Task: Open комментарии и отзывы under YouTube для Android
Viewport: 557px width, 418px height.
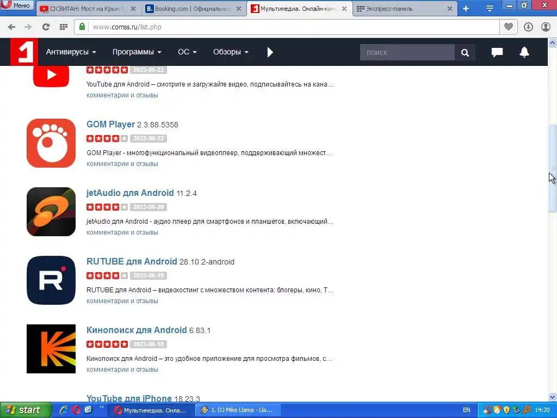Action: click(122, 95)
